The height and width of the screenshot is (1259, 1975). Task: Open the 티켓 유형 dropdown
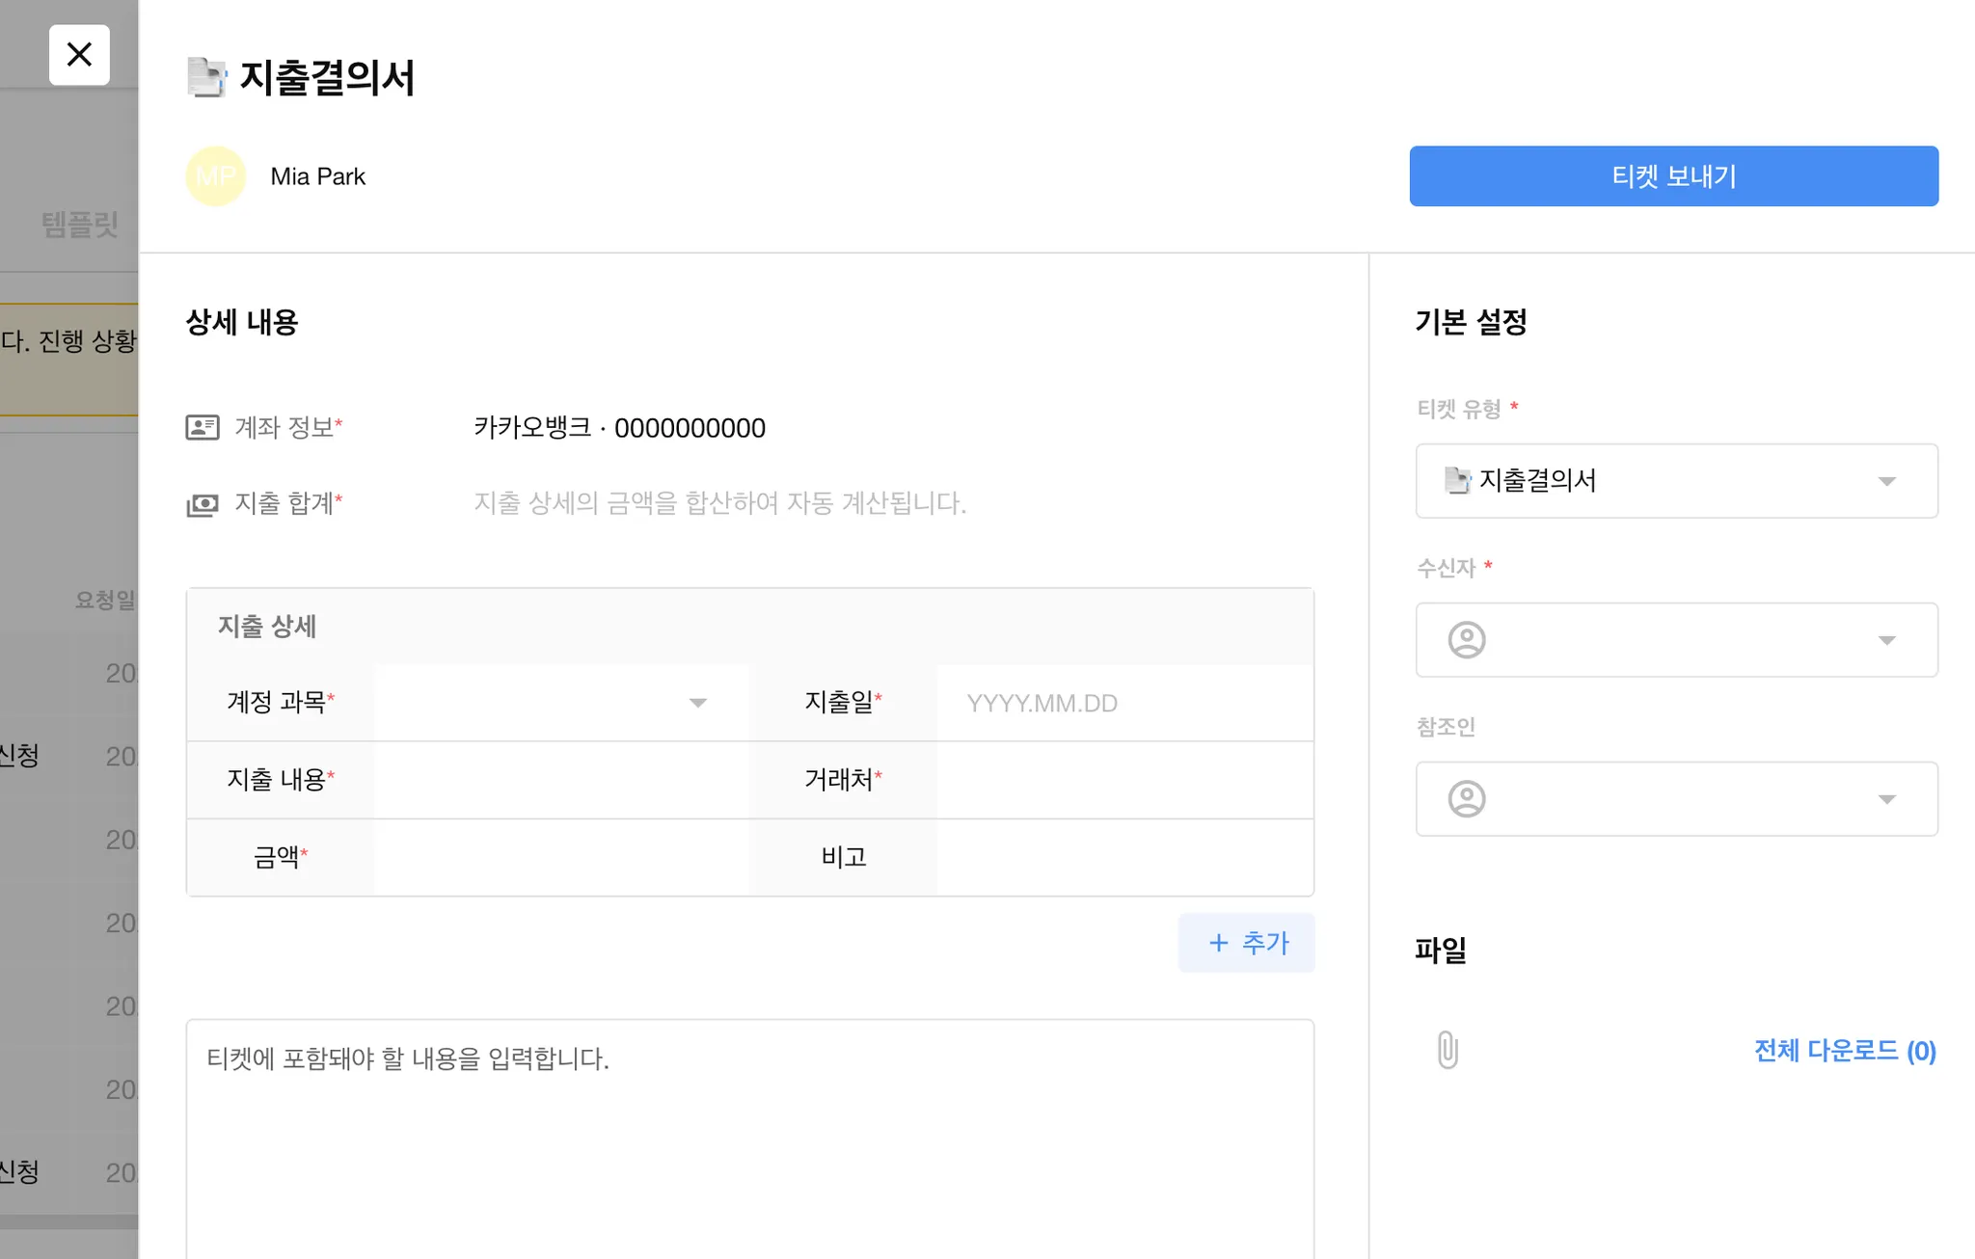[1676, 481]
